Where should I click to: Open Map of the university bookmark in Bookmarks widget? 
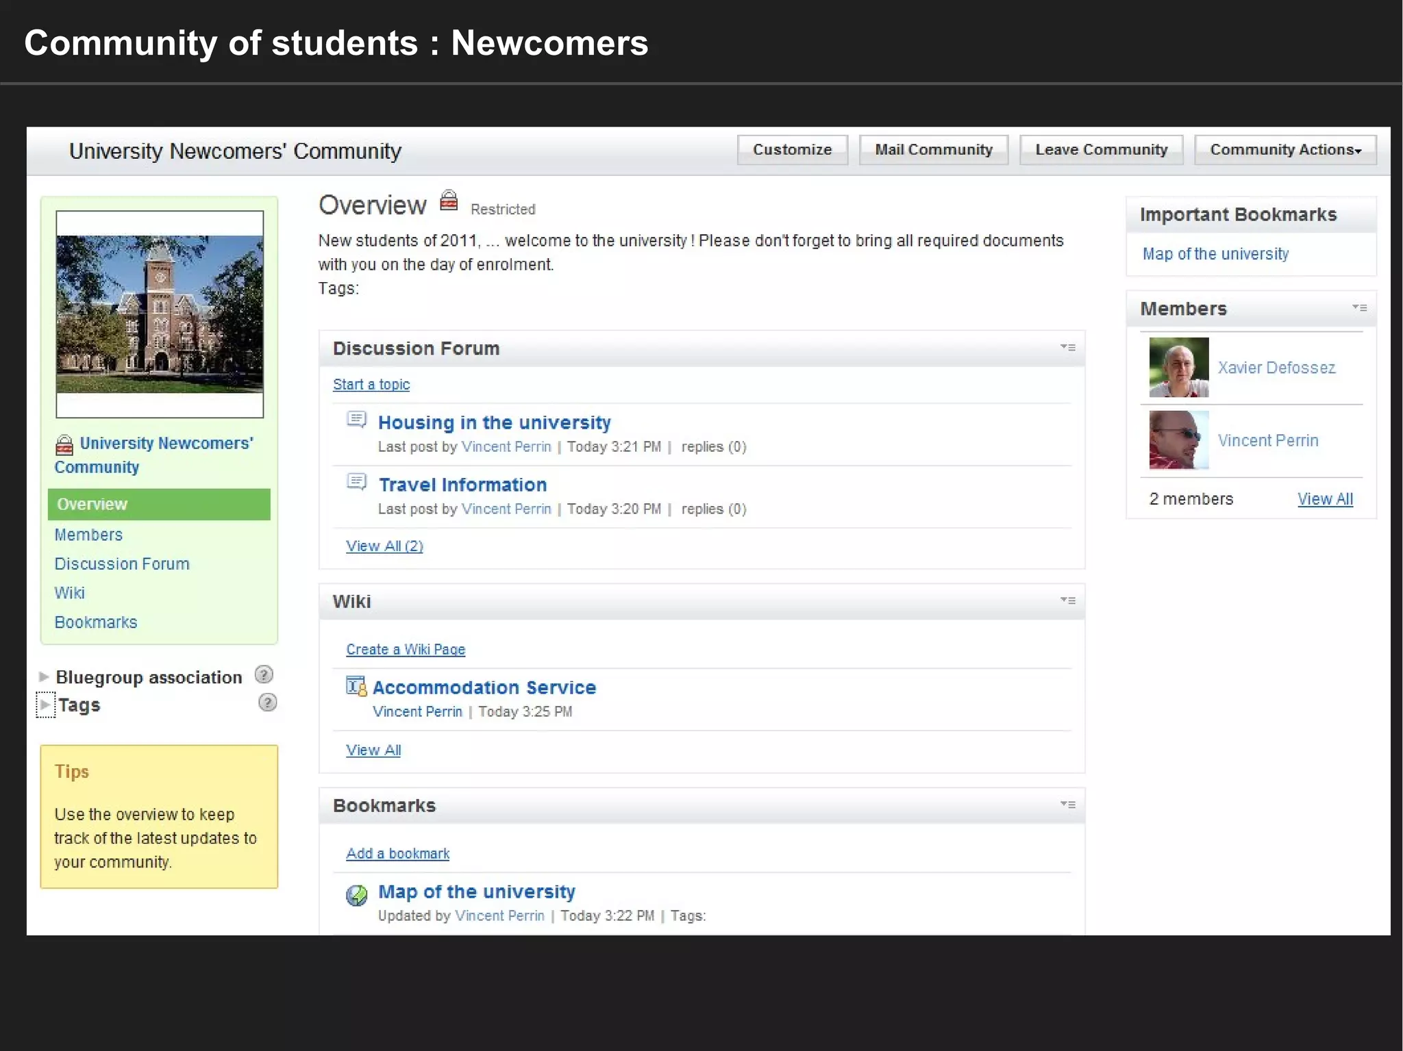click(x=477, y=891)
